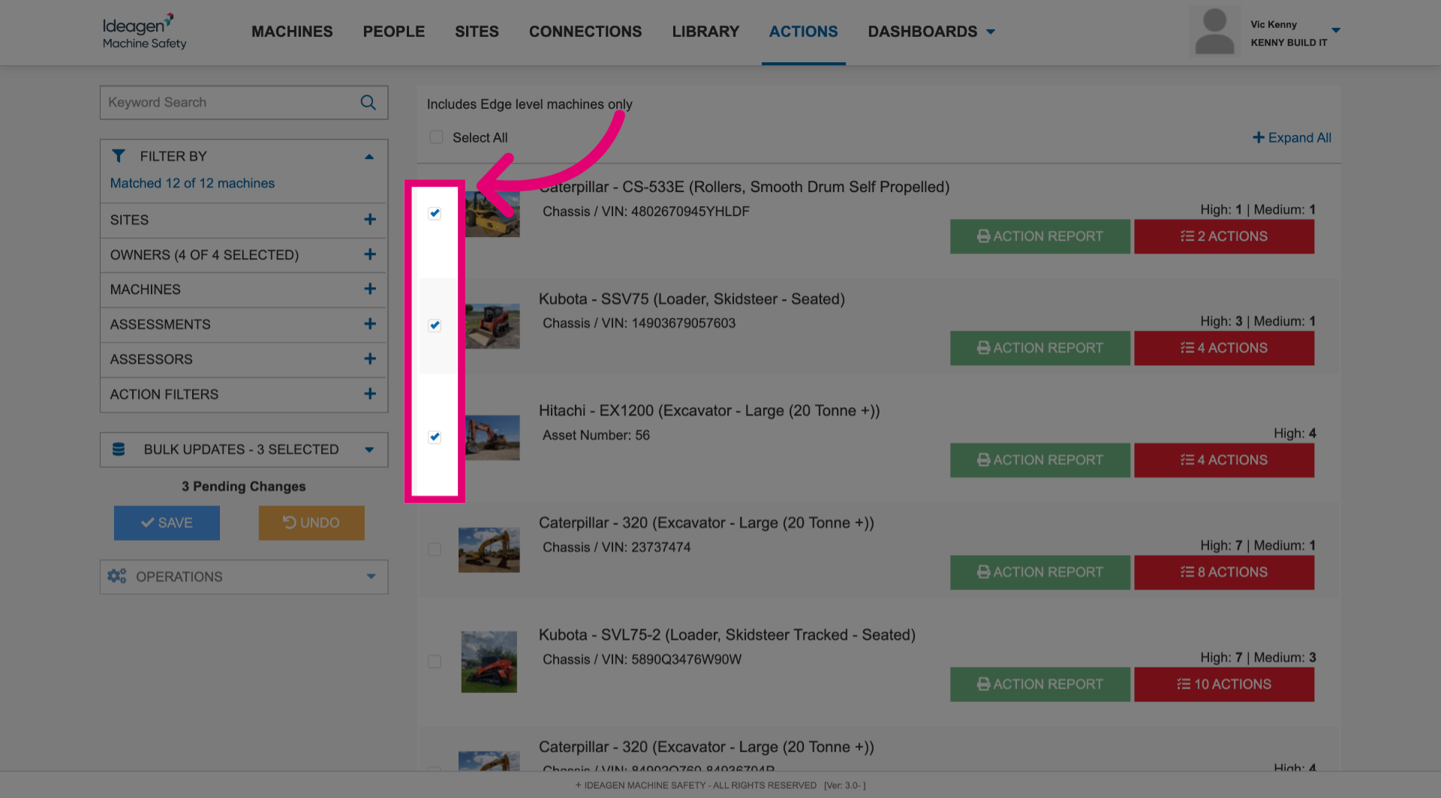The width and height of the screenshot is (1441, 798).
Task: Click the Operations gears icon
Action: click(117, 576)
